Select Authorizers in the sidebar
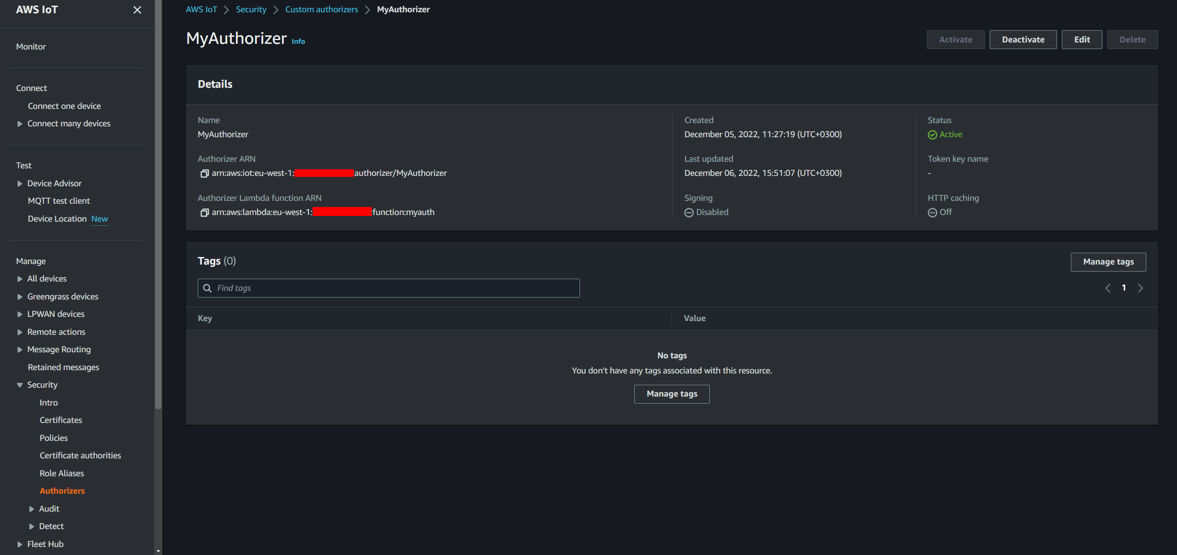The width and height of the screenshot is (1177, 555). click(62, 490)
